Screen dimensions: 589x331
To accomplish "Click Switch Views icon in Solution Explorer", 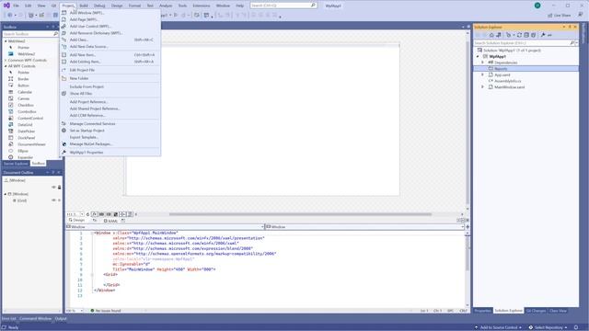I will [x=499, y=35].
